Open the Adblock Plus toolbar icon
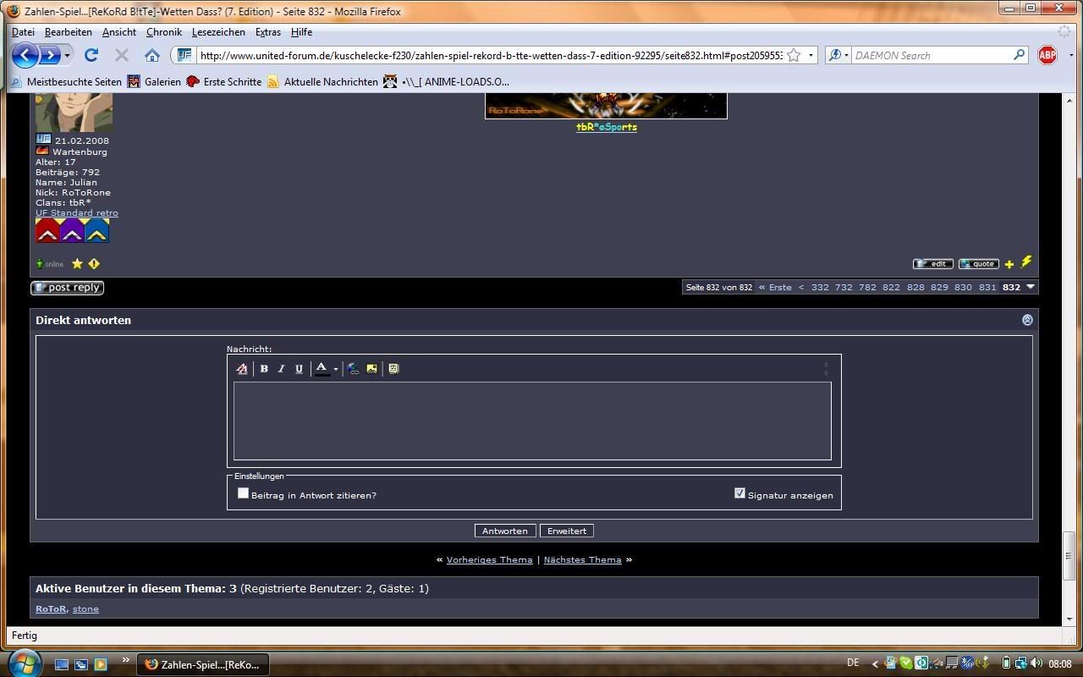 coord(1047,55)
